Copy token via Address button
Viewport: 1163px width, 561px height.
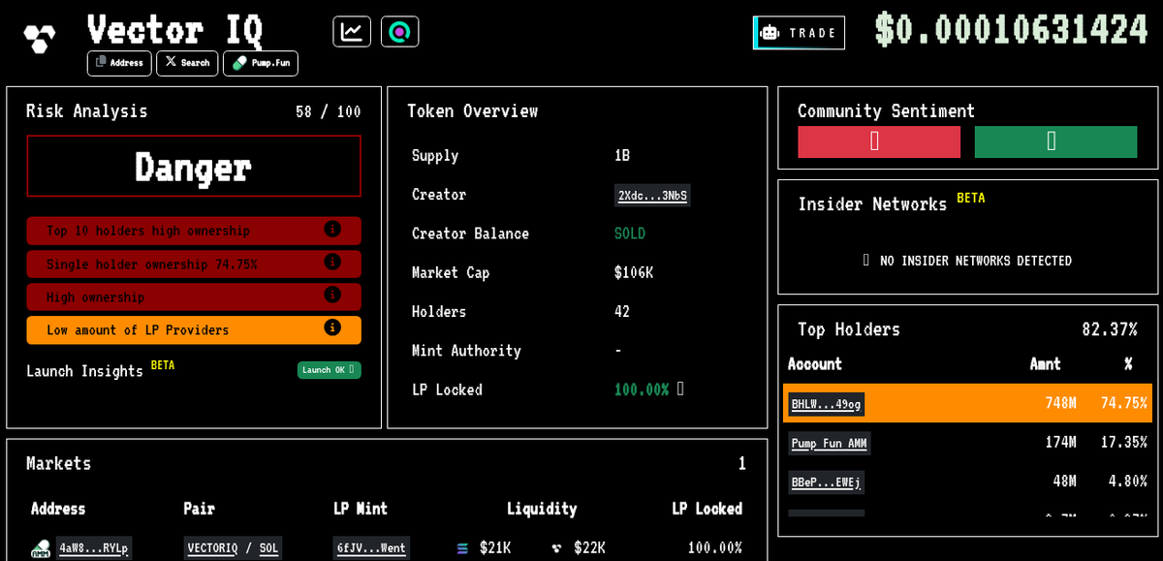coord(119,63)
